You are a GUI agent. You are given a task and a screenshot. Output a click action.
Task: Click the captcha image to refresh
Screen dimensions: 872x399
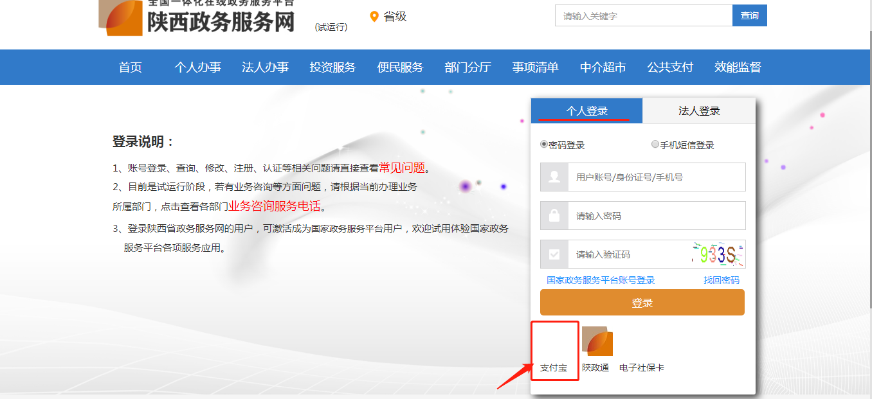718,254
